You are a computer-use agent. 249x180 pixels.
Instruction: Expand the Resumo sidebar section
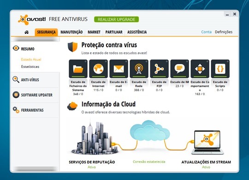pyautogui.click(x=35, y=48)
